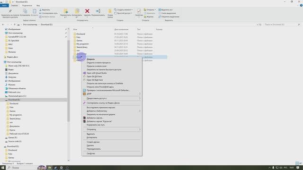Select Яндекс.Диск in the navigation tree

12,57
